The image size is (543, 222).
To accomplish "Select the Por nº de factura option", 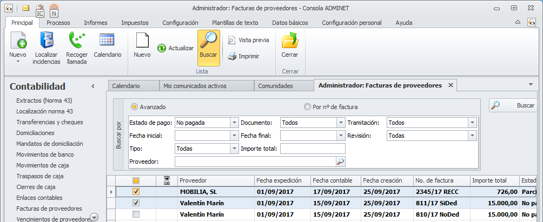I will pyautogui.click(x=307, y=107).
